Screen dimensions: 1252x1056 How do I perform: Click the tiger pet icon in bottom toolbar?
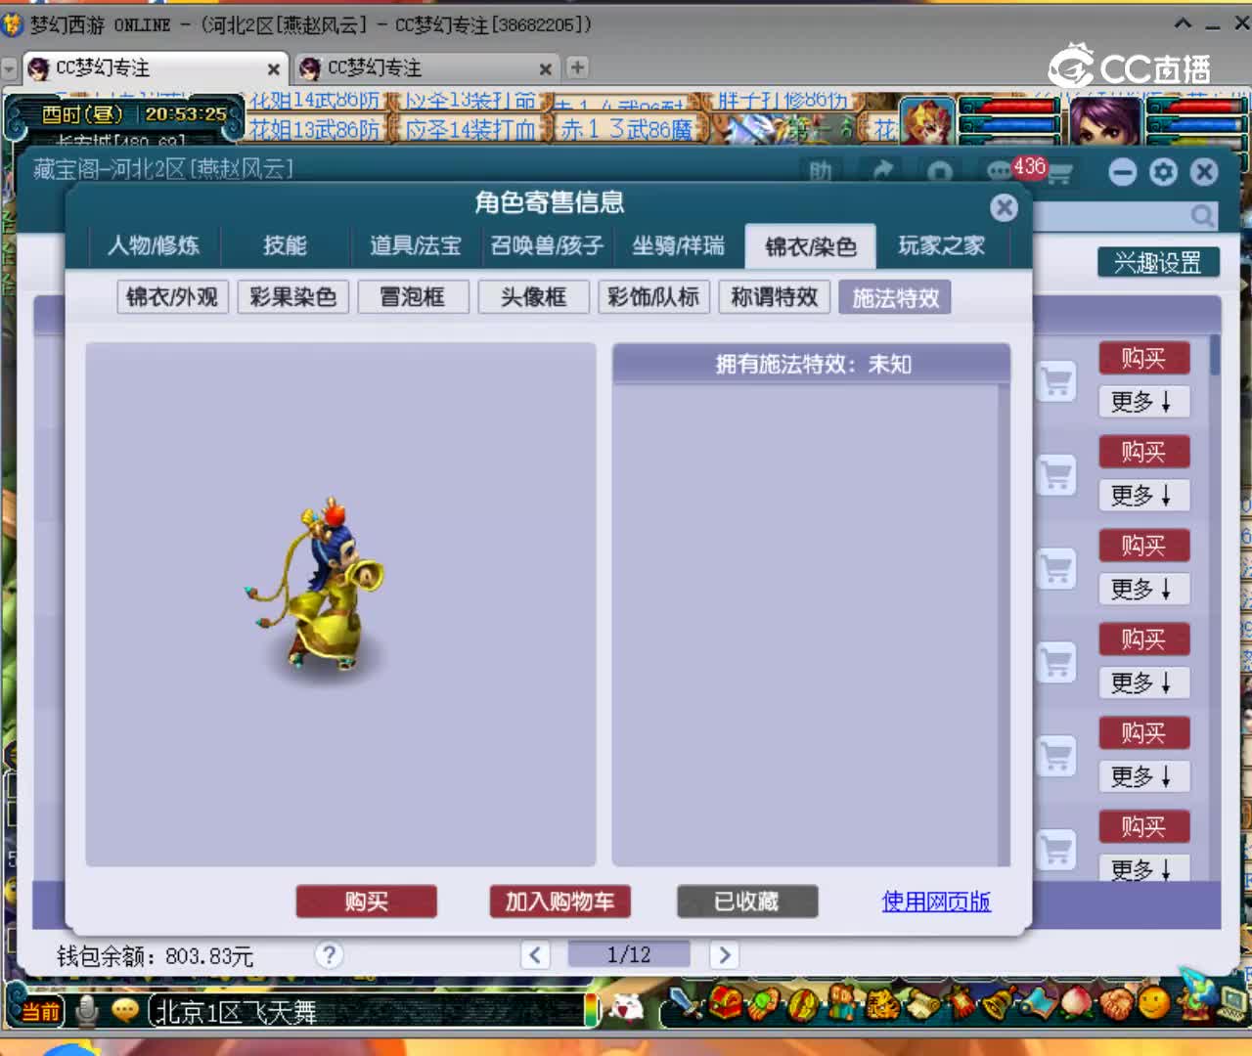tap(881, 1004)
